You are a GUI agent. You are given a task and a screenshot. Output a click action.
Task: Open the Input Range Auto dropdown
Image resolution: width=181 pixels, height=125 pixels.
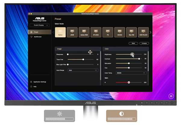(x=83, y=70)
